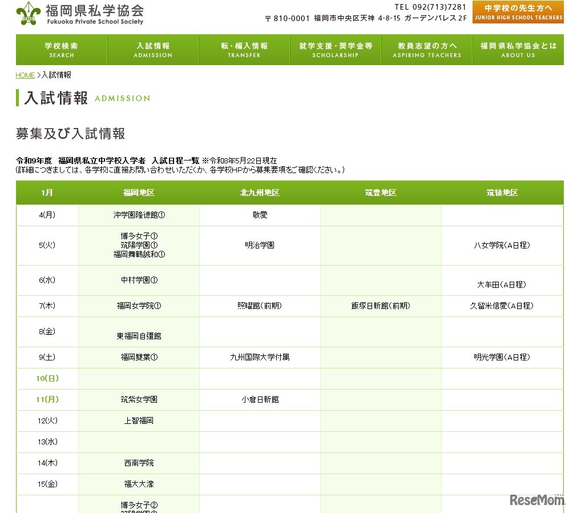Click the 筑後地区 column header
This screenshot has height=513, width=573.
coord(502,193)
